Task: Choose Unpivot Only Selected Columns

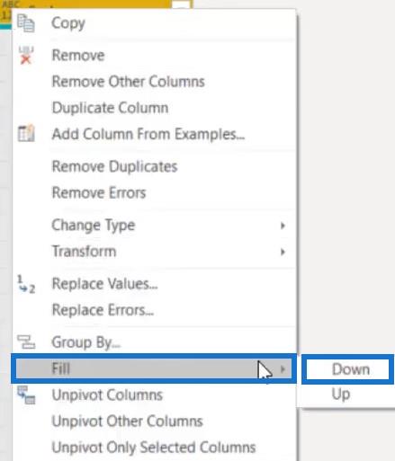Action: pyautogui.click(x=154, y=448)
